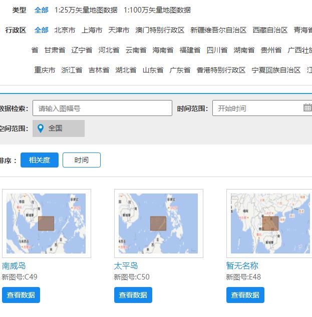The image size is (312, 317).
Task: Choose 天津市 administrative region
Action: tap(119, 30)
